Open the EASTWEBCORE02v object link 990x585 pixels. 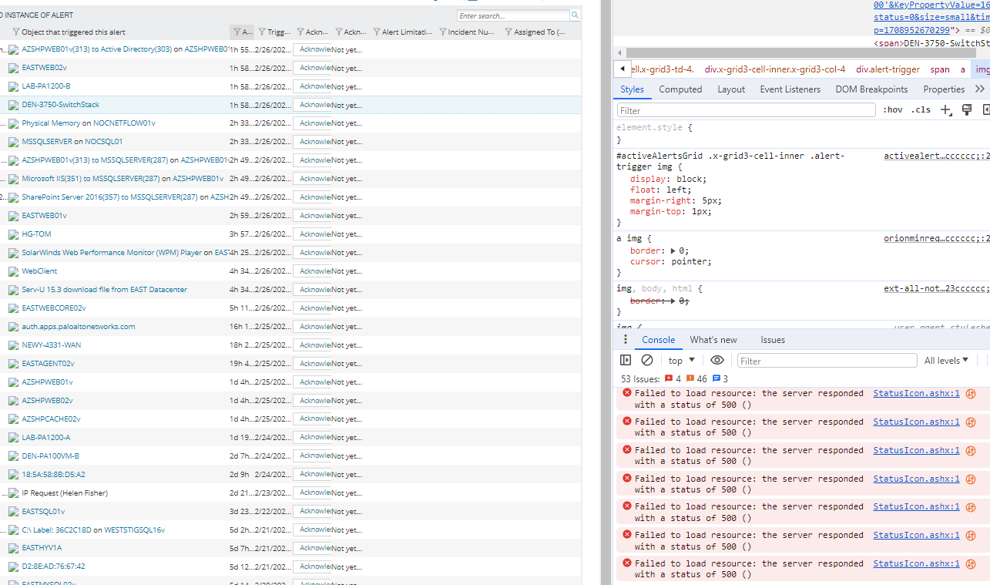pos(54,308)
